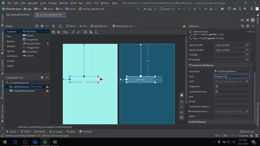Open textAppearance value dropdown
260x146 pixels.
(x=247, y=111)
